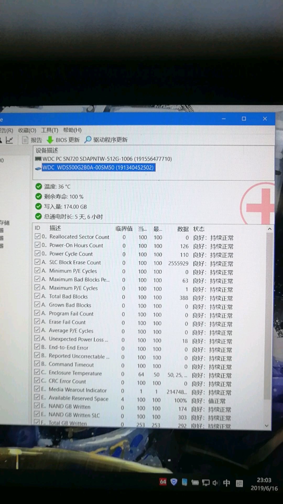Screen dimensions: 283x504
Task: Select the End-to-End Error row
Action: pos(134,349)
